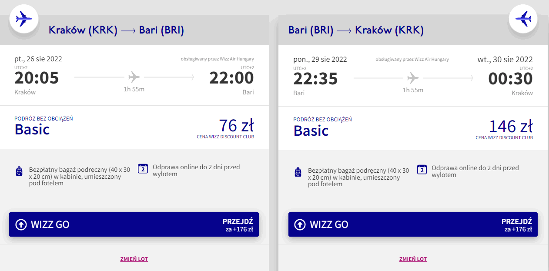Click the up-arrow circle icon on the outbound WIZZ GO button
This screenshot has width=549, height=271.
point(21,224)
